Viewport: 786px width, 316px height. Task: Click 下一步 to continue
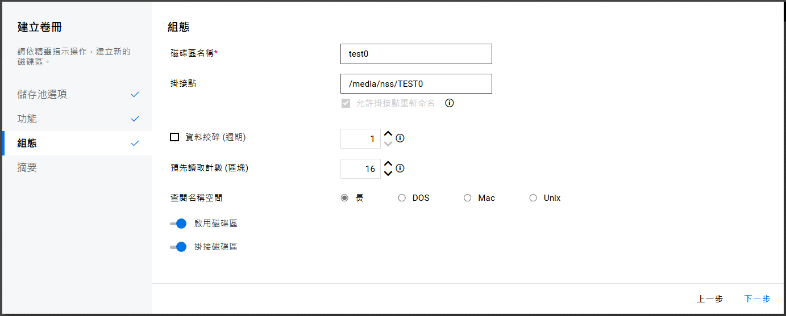click(757, 299)
